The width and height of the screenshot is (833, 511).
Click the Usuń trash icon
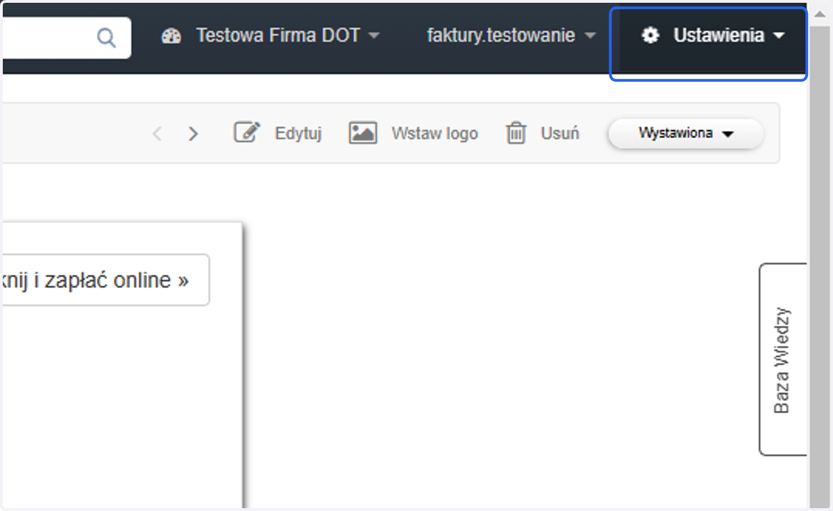pyautogui.click(x=516, y=133)
